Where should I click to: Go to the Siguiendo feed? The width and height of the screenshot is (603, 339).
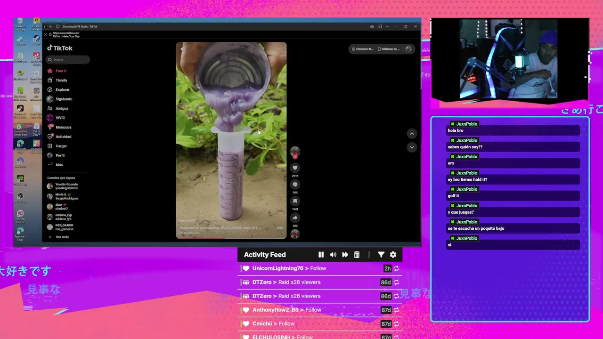click(x=60, y=99)
